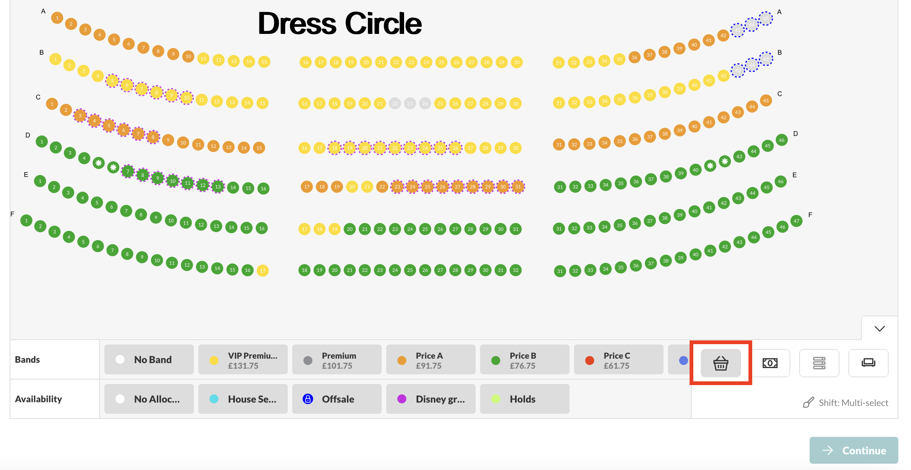
Task: Select the Premium £101.75 band
Action: 337,359
